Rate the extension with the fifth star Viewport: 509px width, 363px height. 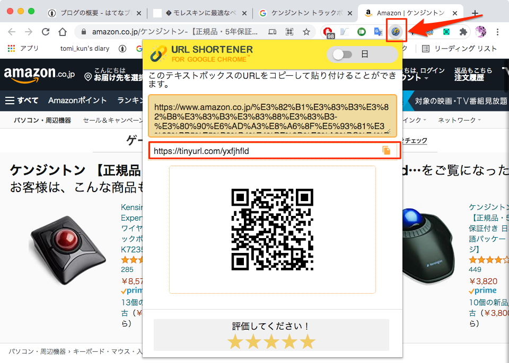pos(308,342)
